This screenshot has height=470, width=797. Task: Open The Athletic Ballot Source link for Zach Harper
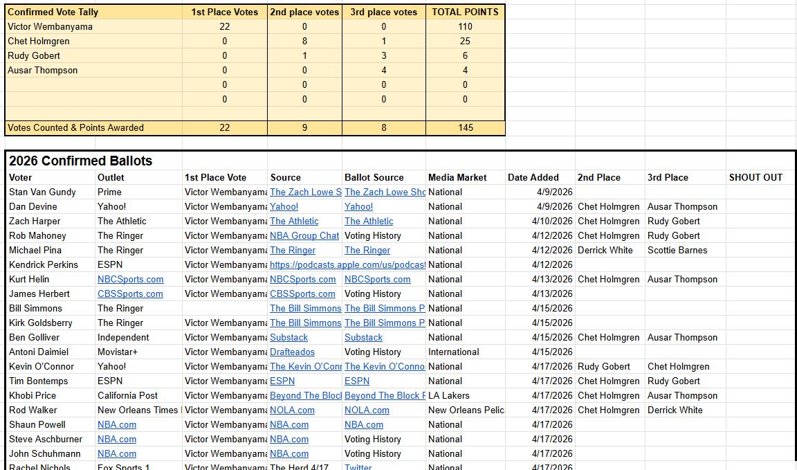(x=369, y=222)
